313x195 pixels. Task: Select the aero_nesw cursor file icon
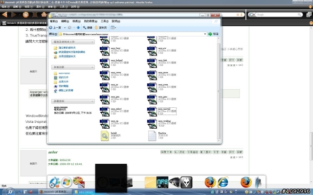(x=152, y=75)
